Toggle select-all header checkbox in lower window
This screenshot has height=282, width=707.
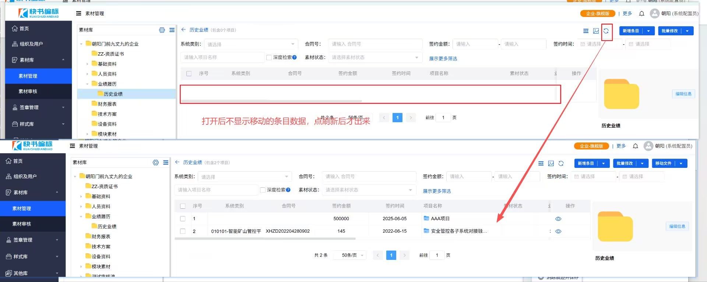pos(183,206)
